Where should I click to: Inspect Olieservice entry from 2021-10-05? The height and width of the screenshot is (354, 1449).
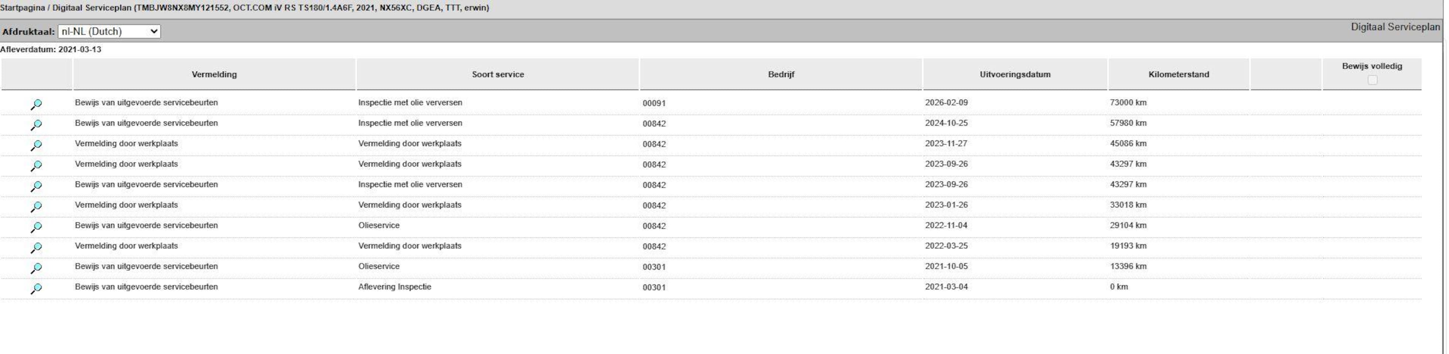36,268
